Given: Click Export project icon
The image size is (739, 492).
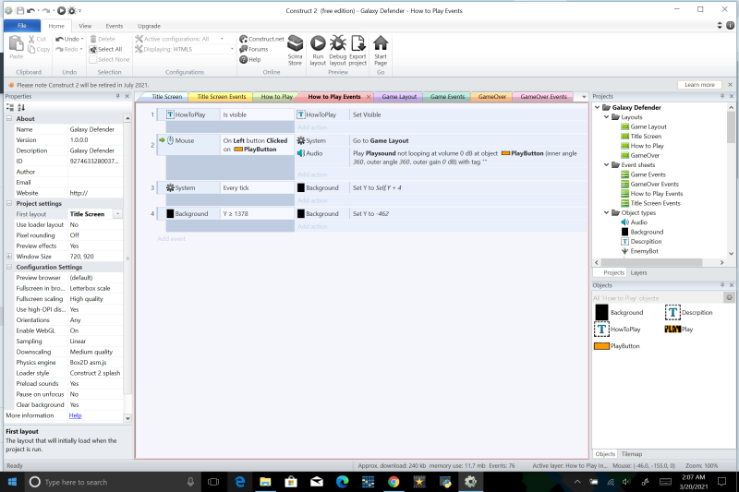Looking at the screenshot, I should (357, 50).
